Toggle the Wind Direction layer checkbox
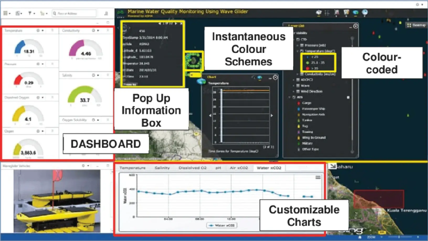Image resolution: width=428 pixels, height=241 pixels. click(x=298, y=91)
